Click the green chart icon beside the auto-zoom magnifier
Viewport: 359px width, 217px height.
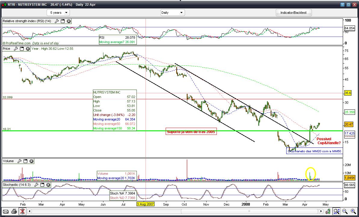tap(328, 211)
